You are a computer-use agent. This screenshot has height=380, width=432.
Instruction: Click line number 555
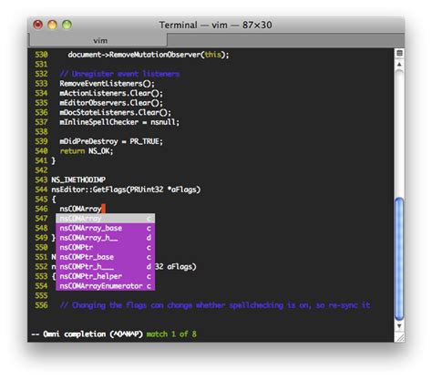(x=41, y=295)
